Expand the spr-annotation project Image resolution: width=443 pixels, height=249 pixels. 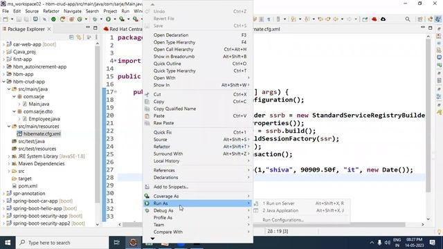coord(4,194)
